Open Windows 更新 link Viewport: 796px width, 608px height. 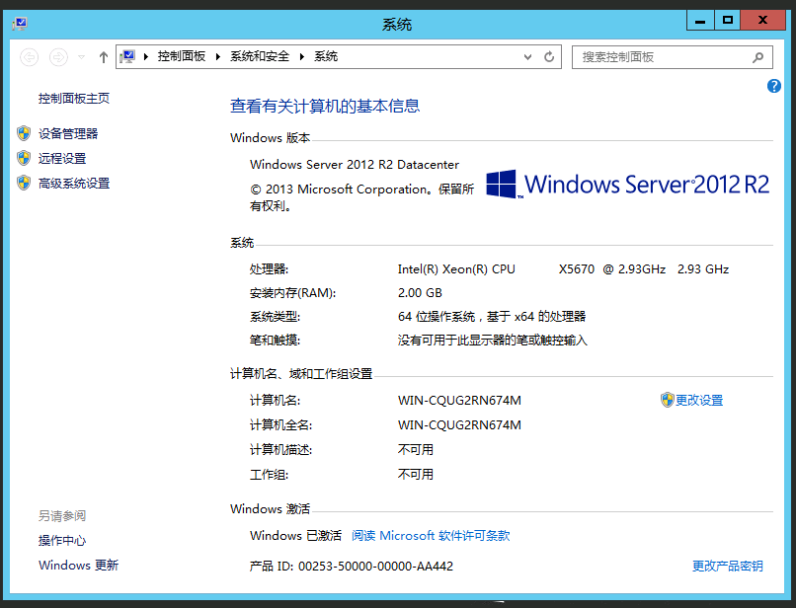(x=78, y=566)
